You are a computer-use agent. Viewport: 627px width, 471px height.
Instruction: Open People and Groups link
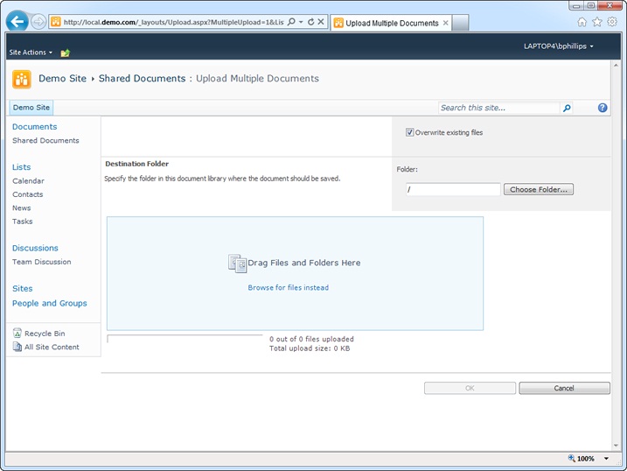click(x=50, y=303)
